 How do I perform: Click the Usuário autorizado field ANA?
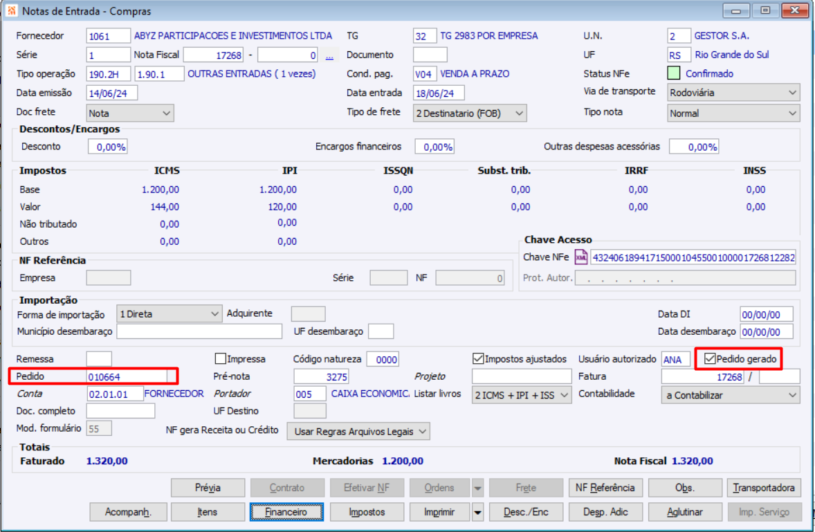pyautogui.click(x=676, y=359)
